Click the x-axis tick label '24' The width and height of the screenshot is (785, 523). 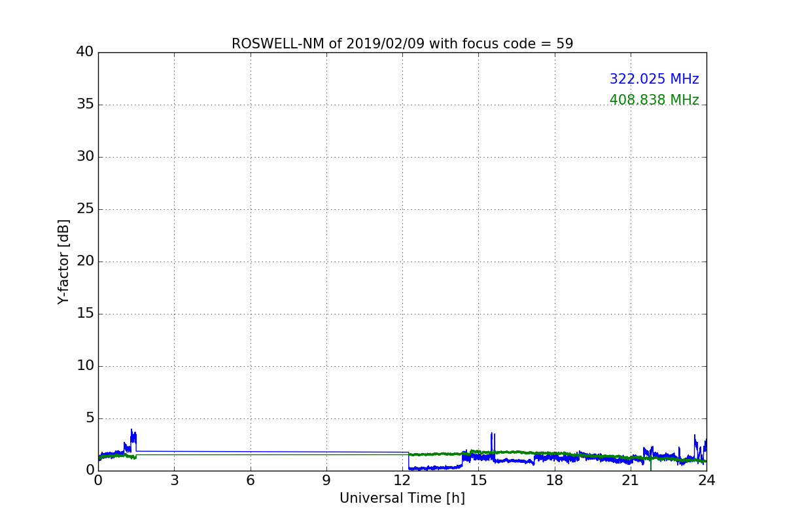[706, 481]
